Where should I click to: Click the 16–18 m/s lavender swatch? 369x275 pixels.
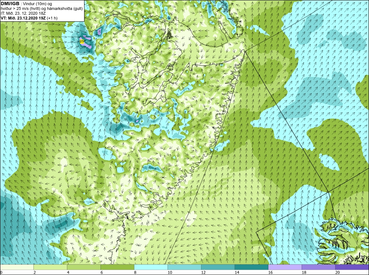(285, 267)
